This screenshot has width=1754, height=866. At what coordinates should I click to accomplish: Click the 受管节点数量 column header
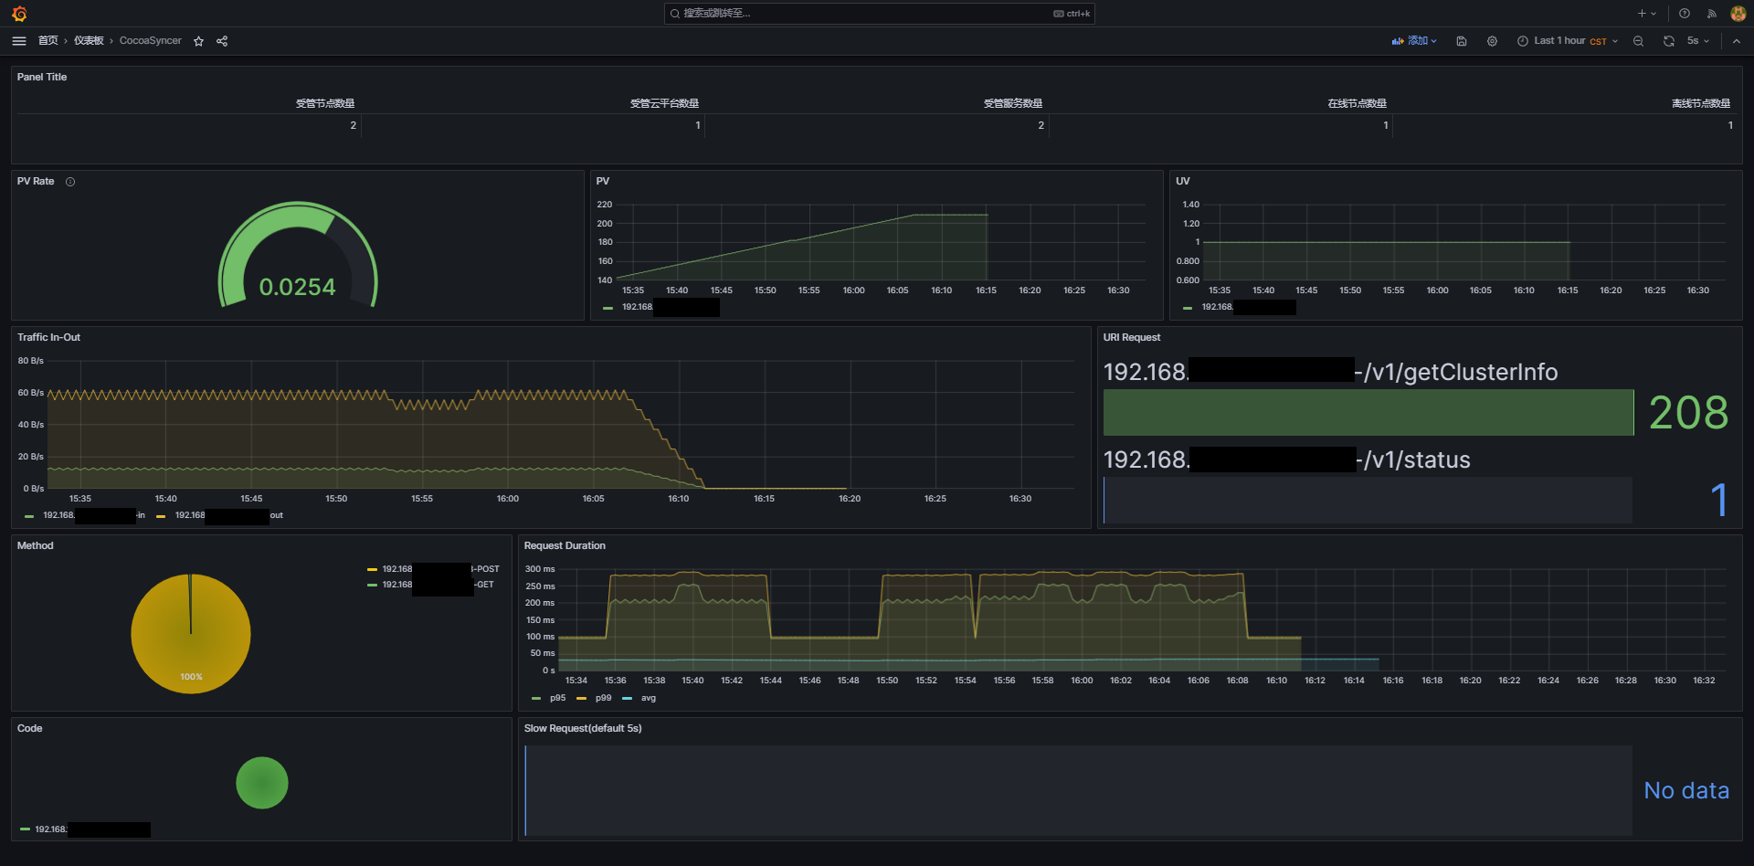[325, 103]
